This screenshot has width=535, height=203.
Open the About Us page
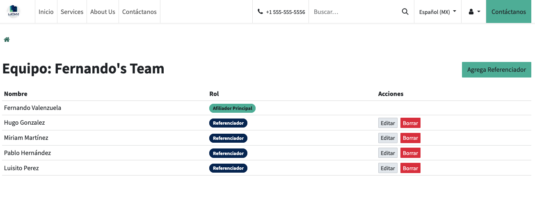(103, 12)
